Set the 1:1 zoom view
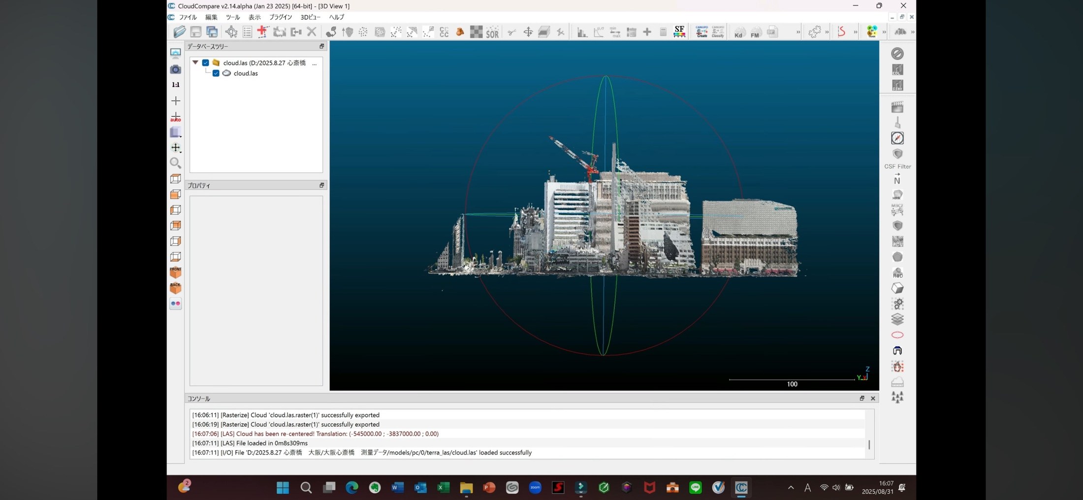Viewport: 1083px width, 500px height. click(176, 85)
